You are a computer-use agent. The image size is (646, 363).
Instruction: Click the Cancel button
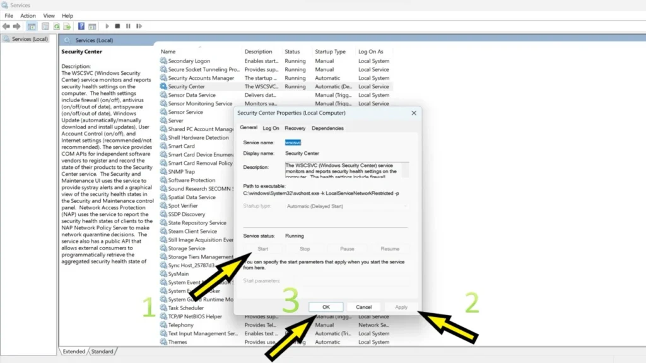coord(363,307)
